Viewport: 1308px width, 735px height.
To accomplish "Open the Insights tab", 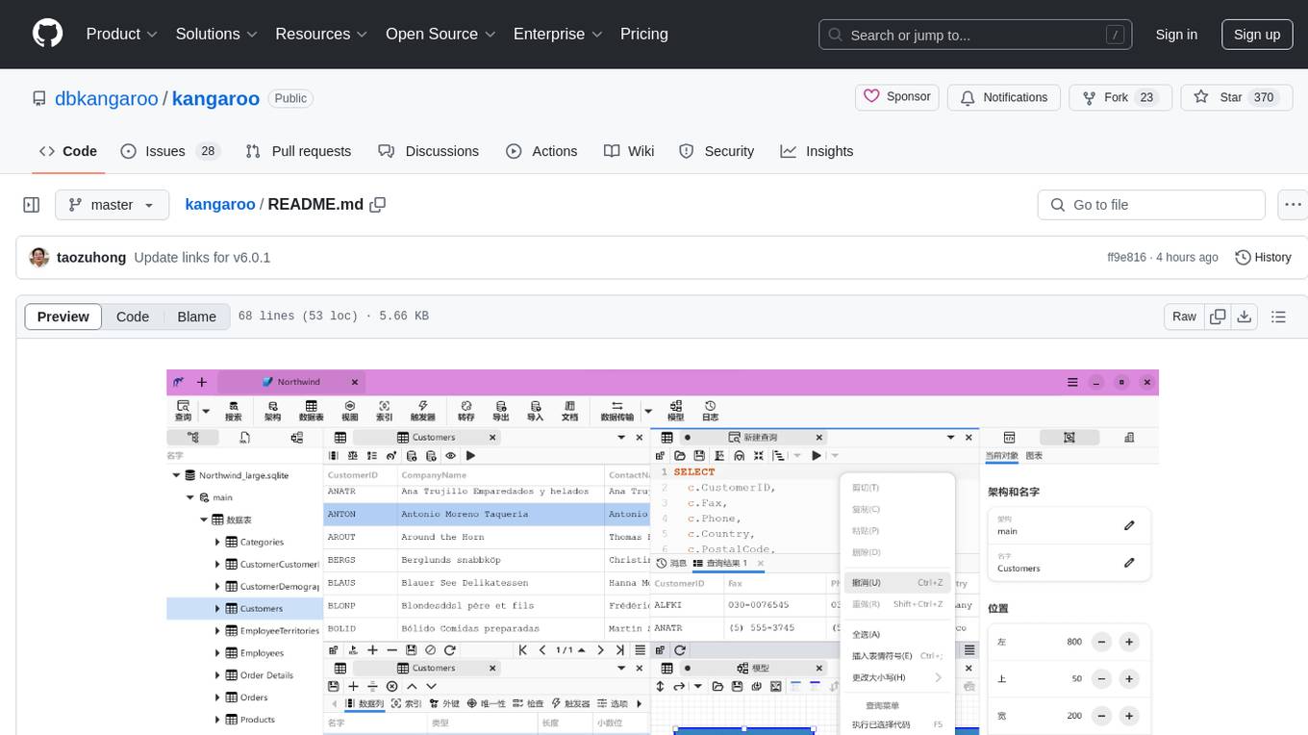I will pos(817,151).
